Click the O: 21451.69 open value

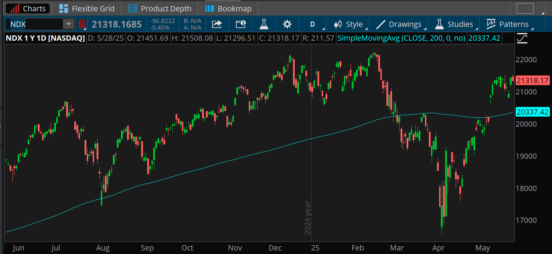(x=148, y=38)
